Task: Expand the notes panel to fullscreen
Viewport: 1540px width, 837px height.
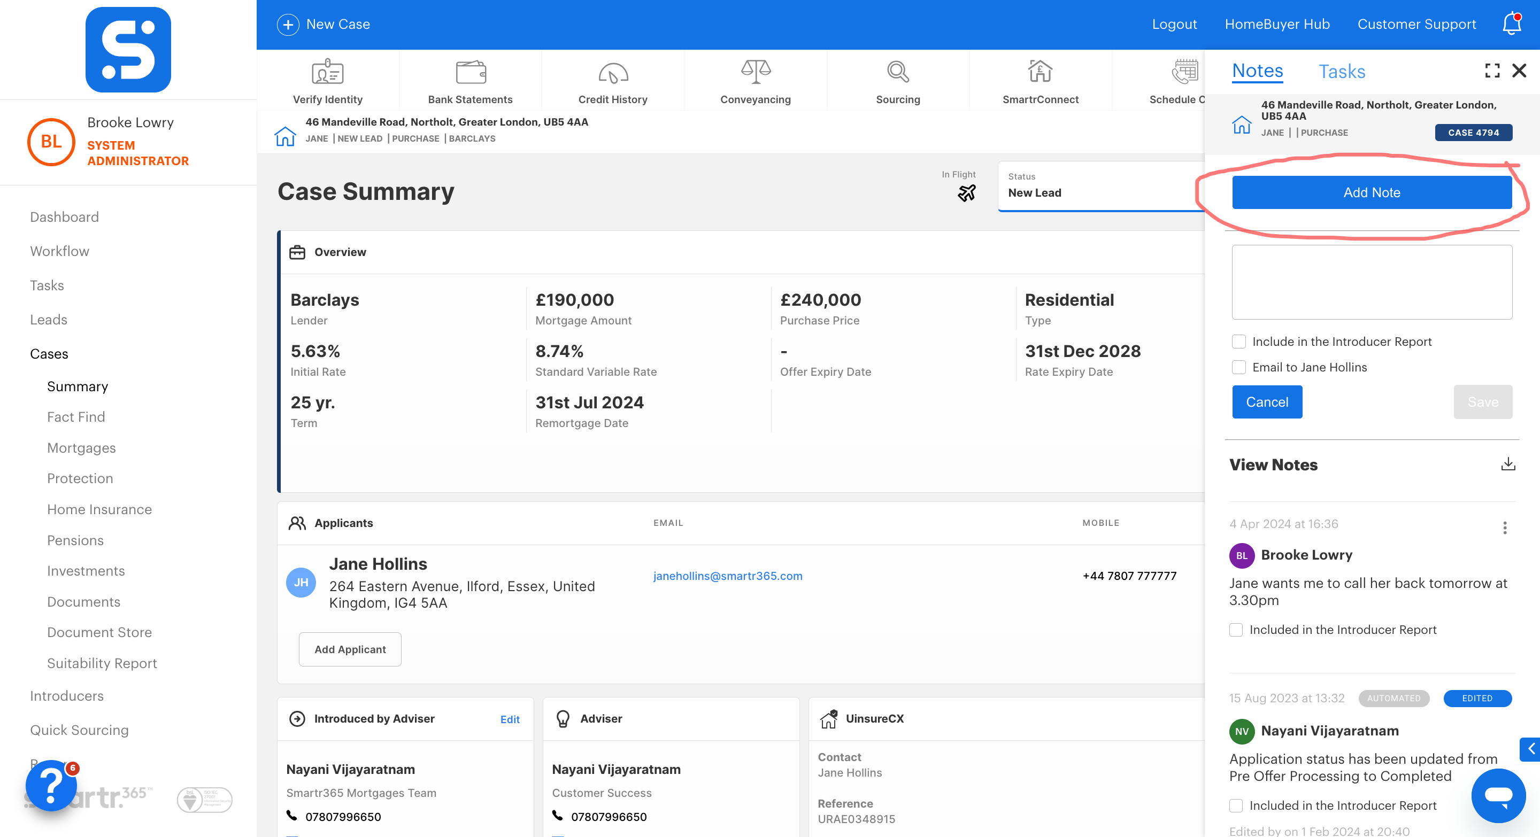Action: click(x=1492, y=71)
